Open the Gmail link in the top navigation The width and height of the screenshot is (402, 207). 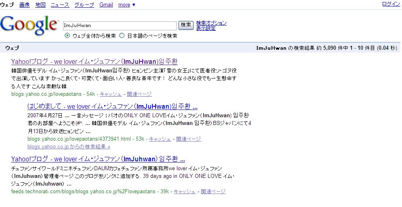pos(106,4)
